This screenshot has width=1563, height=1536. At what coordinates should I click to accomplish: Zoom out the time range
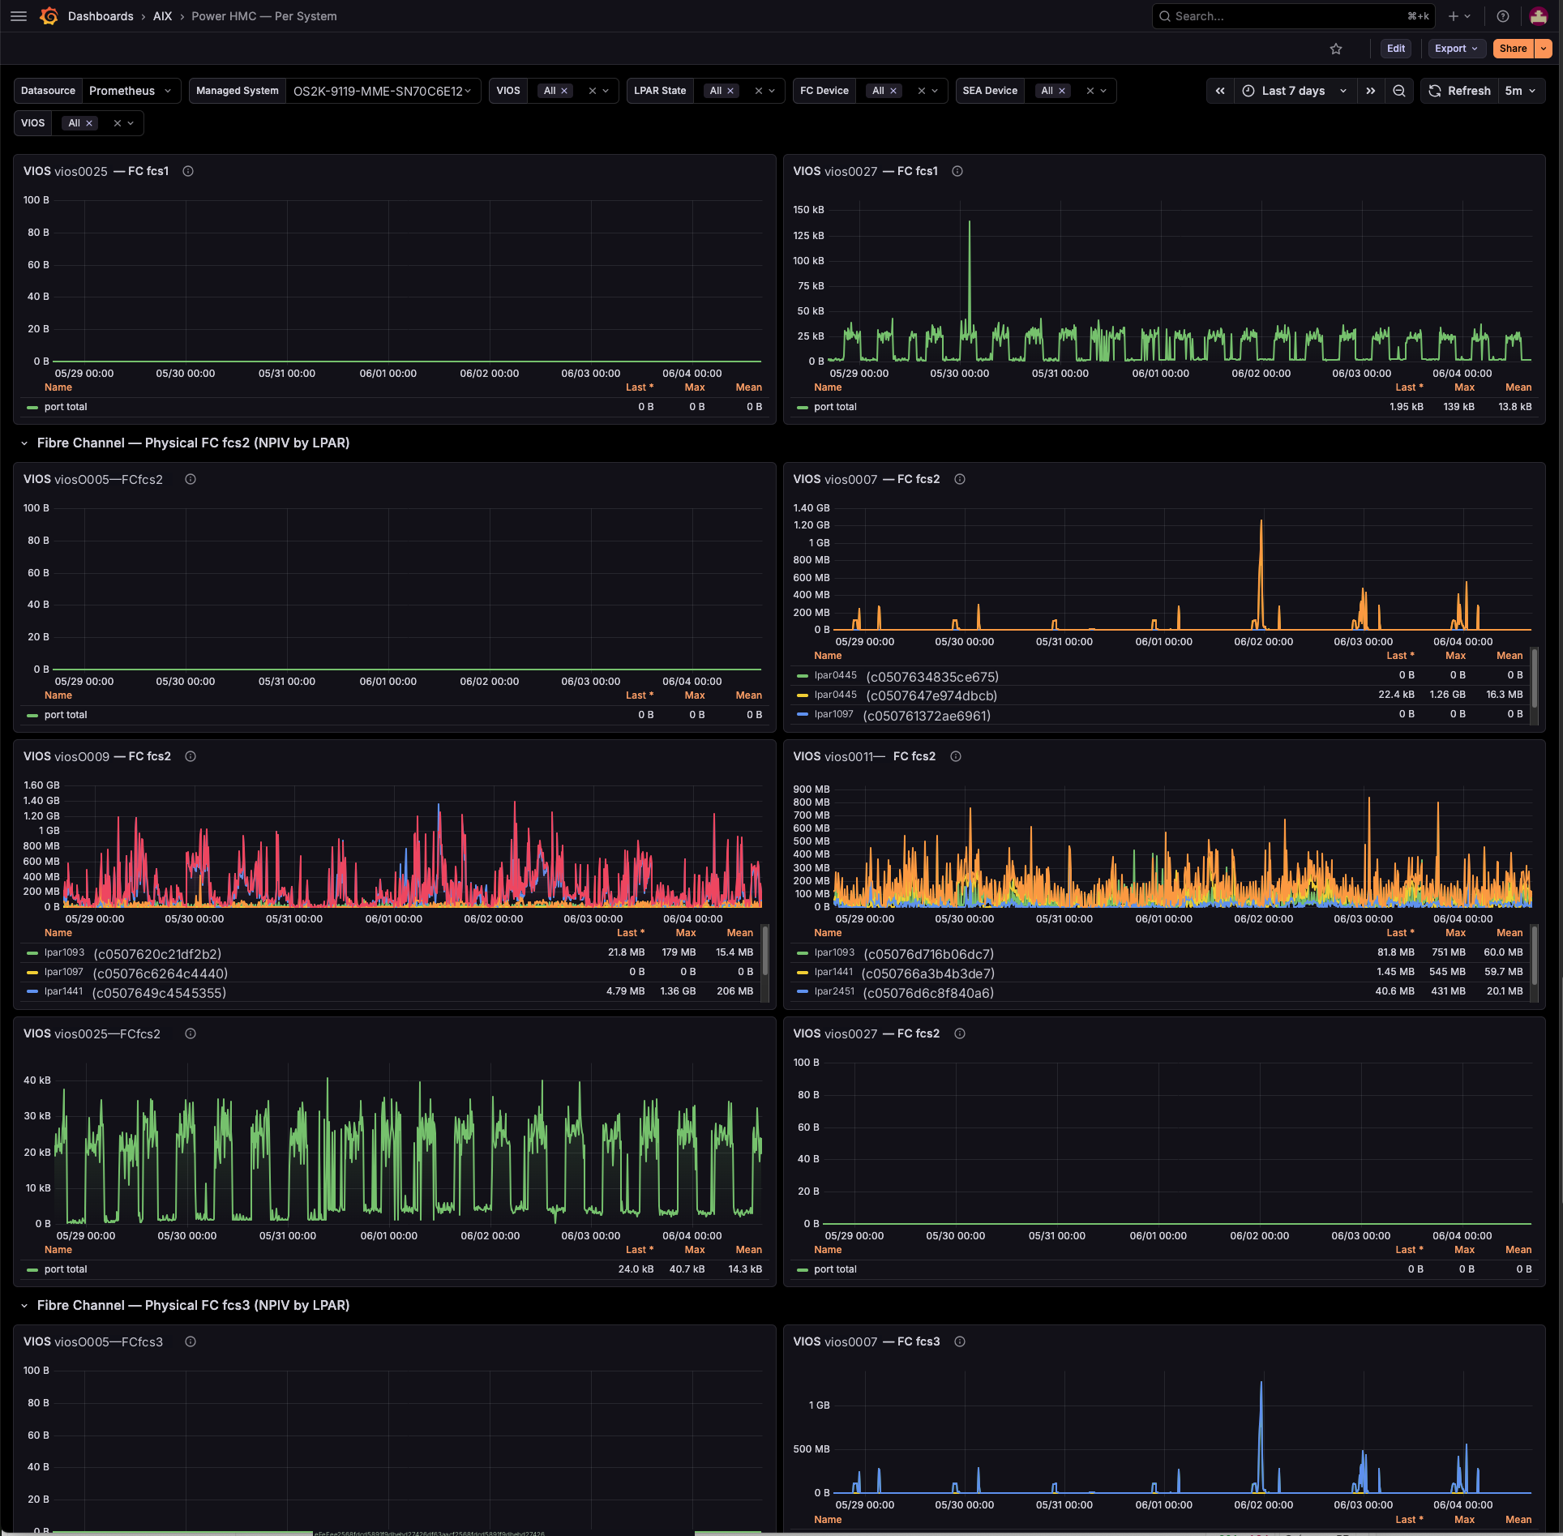click(x=1399, y=91)
